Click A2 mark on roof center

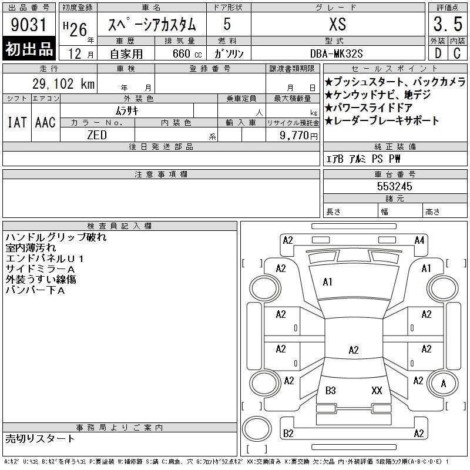[x=354, y=350]
